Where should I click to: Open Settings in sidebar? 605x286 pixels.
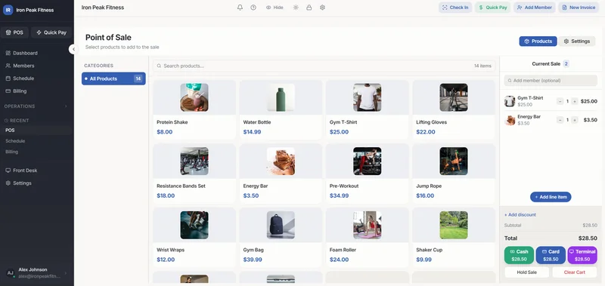coord(18,183)
